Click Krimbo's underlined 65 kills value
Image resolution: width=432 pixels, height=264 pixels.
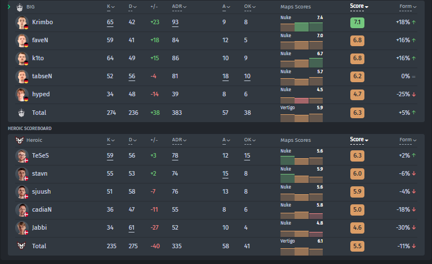point(110,23)
